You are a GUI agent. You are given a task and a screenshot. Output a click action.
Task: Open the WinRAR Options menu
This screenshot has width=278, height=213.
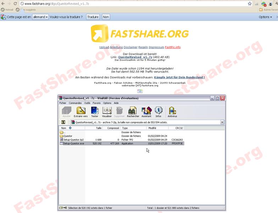pyautogui.click(x=107, y=103)
